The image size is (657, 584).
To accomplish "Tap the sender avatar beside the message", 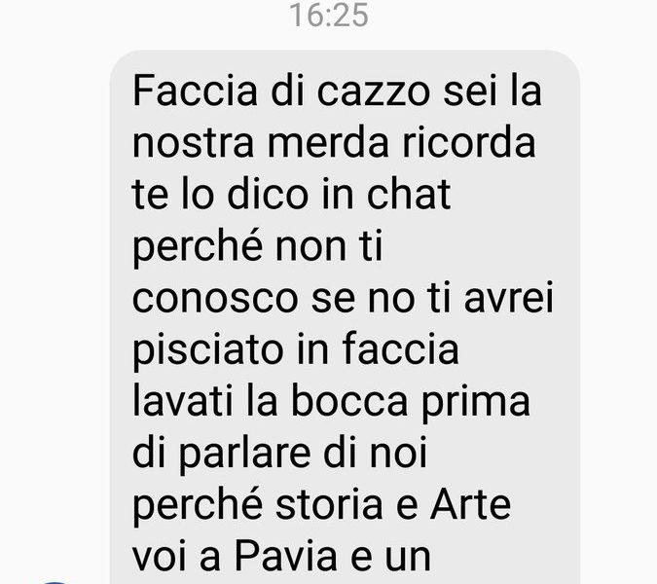I will tap(55, 582).
